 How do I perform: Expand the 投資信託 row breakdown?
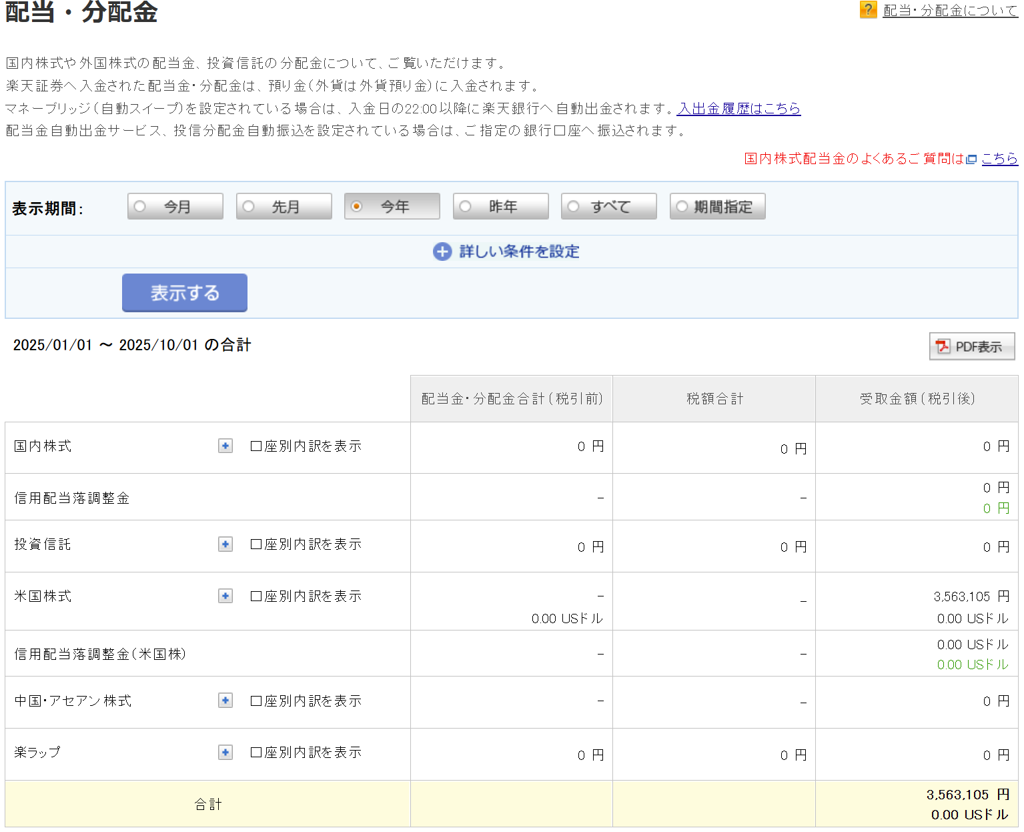225,544
